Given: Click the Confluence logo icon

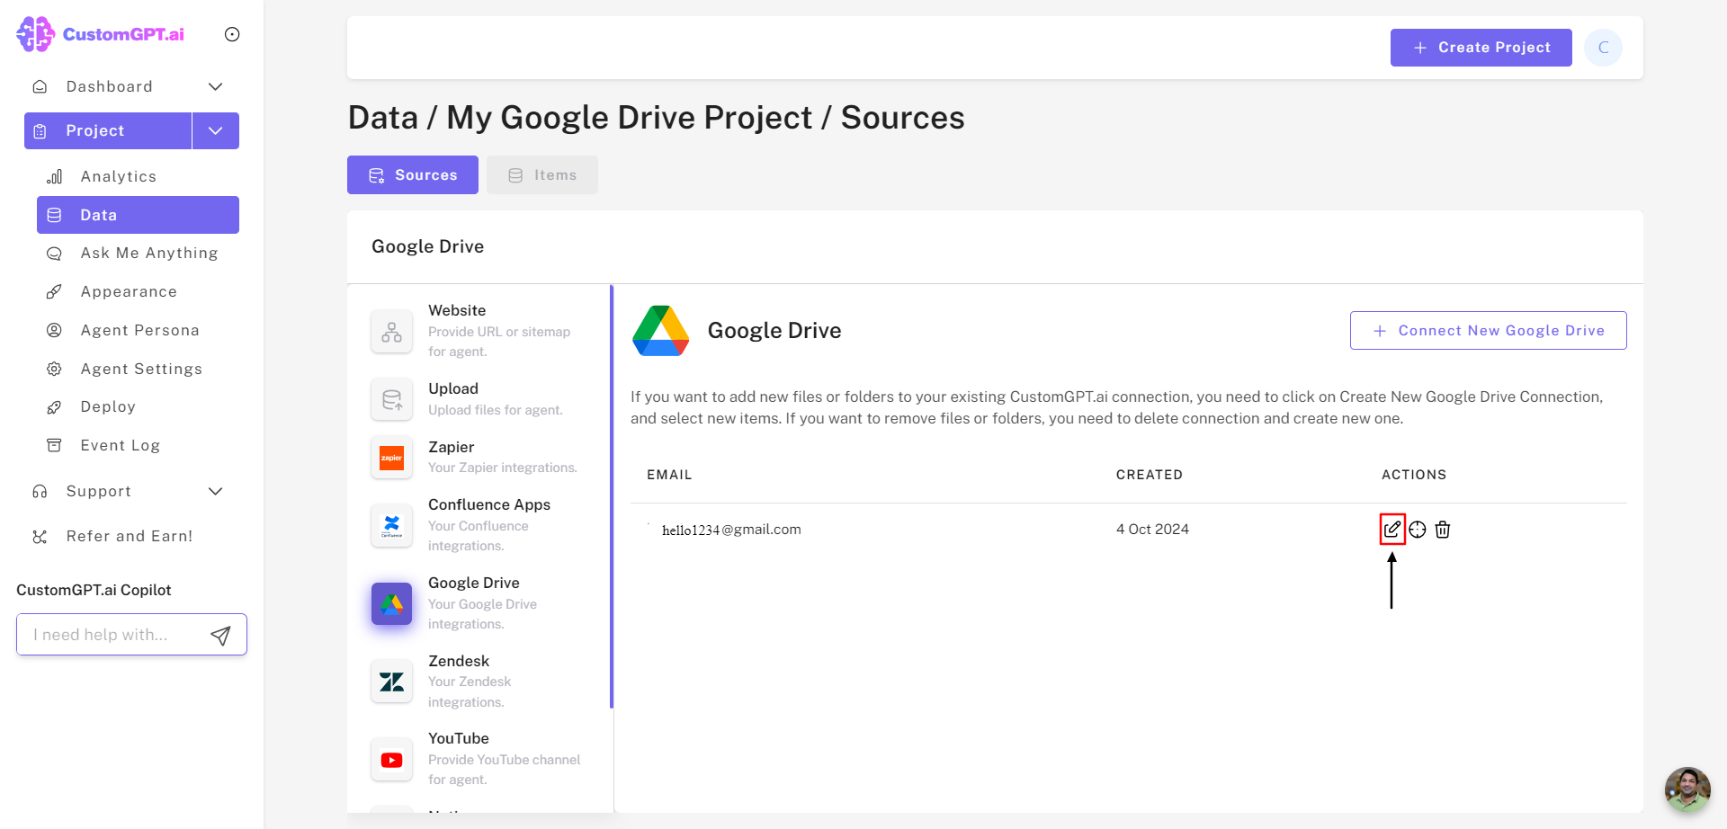Looking at the screenshot, I should pos(391,526).
